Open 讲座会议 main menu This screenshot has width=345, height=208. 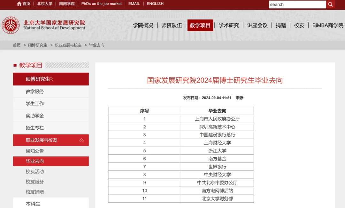click(x=257, y=25)
